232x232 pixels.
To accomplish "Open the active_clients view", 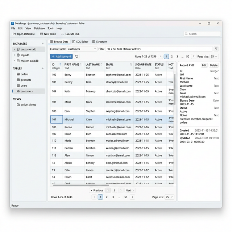I will [x=29, y=105].
